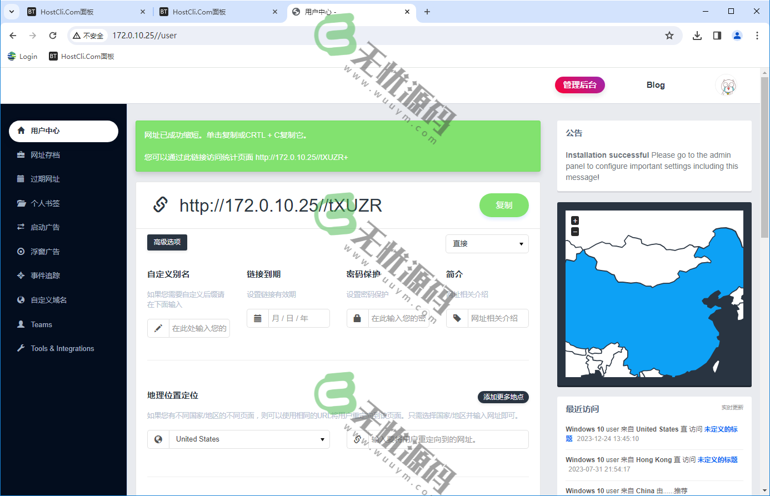
Task: Click the lock icon for 密码保护
Action: [357, 318]
